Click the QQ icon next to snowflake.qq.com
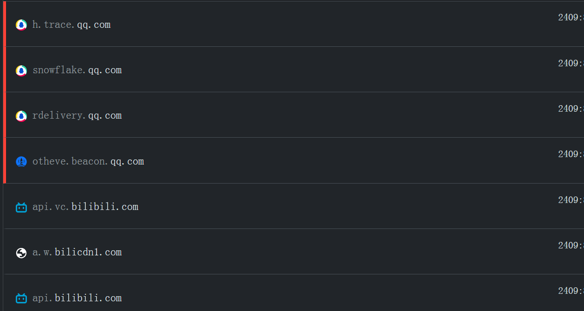This screenshot has height=311, width=584. tap(21, 70)
